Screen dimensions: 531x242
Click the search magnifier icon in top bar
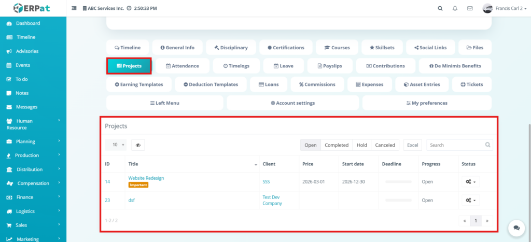pyautogui.click(x=440, y=8)
